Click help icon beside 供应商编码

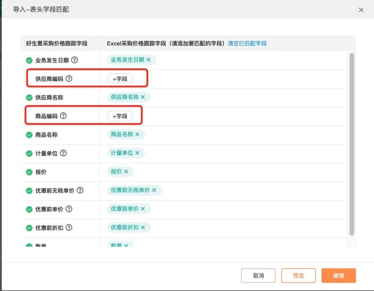[69, 78]
